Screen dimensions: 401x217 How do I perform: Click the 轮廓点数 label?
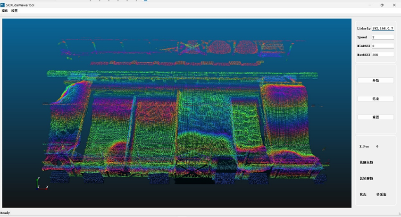point(366,162)
